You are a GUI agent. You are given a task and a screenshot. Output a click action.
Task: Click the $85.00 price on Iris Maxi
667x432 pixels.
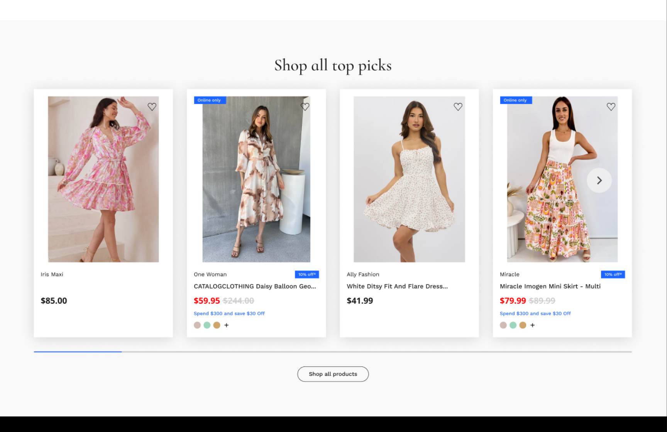click(54, 301)
